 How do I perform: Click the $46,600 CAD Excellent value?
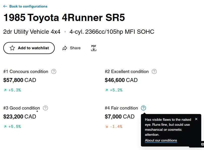pos(121,80)
